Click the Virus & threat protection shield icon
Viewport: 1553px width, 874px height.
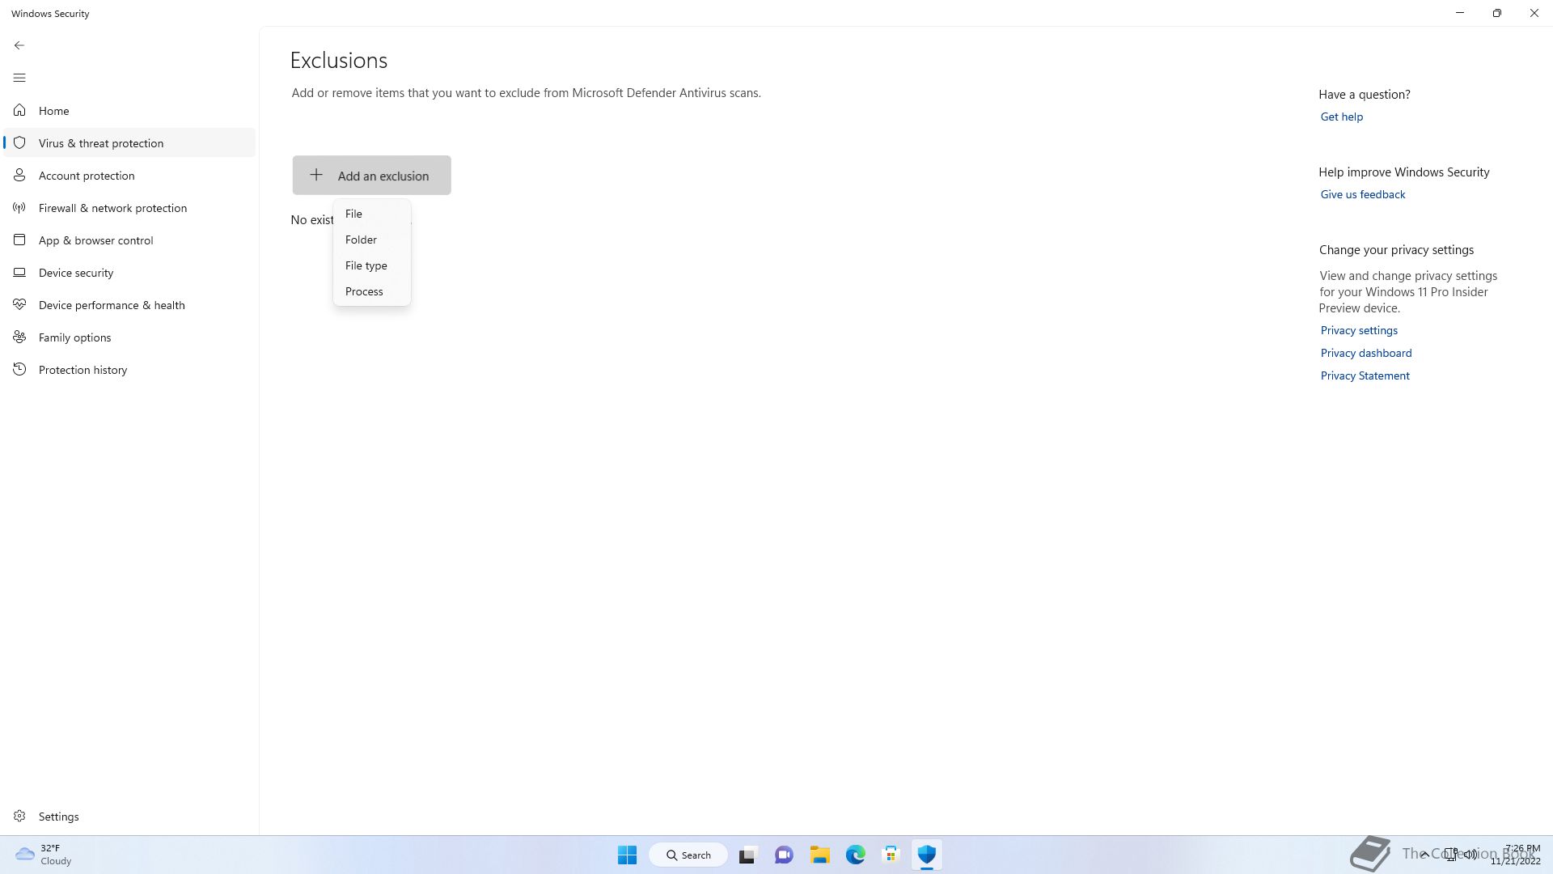click(x=19, y=142)
